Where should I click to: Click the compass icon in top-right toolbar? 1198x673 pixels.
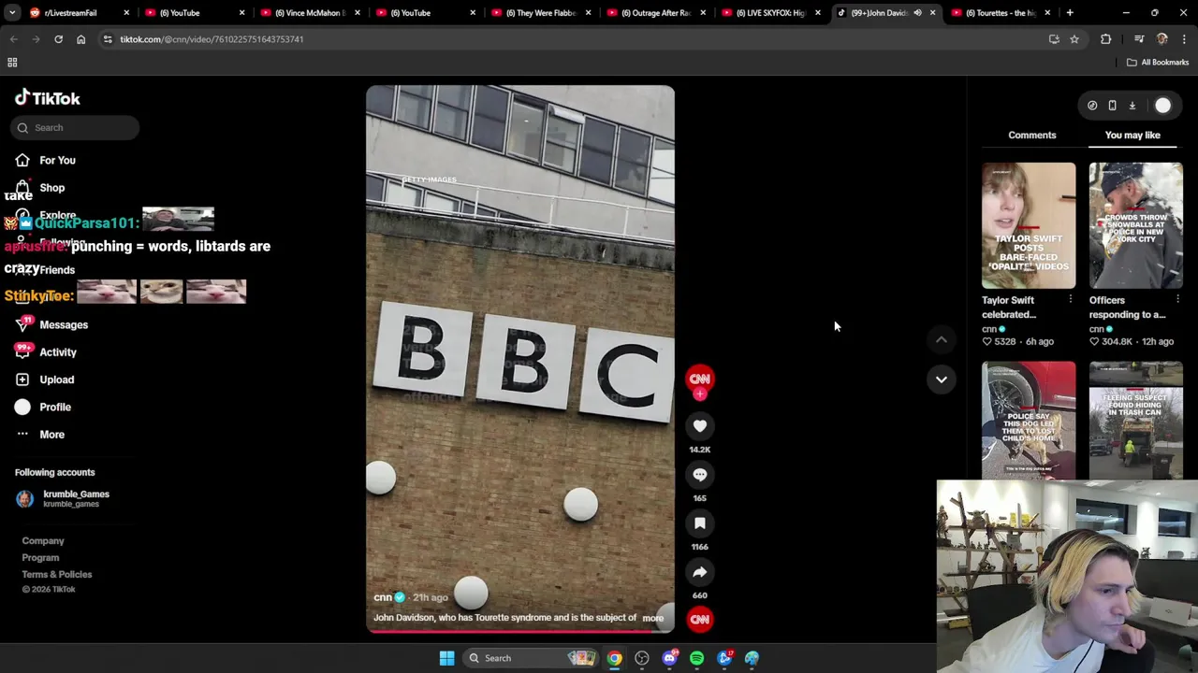pos(1092,106)
